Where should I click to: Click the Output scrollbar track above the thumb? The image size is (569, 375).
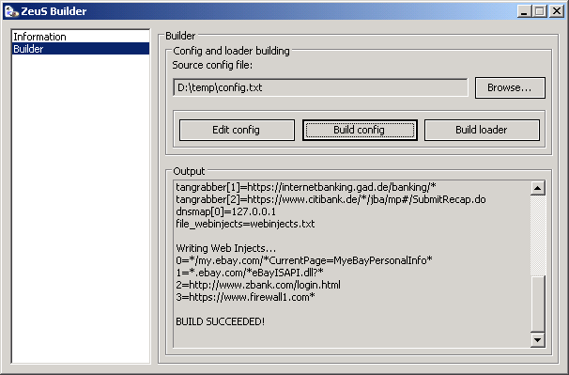(x=537, y=236)
